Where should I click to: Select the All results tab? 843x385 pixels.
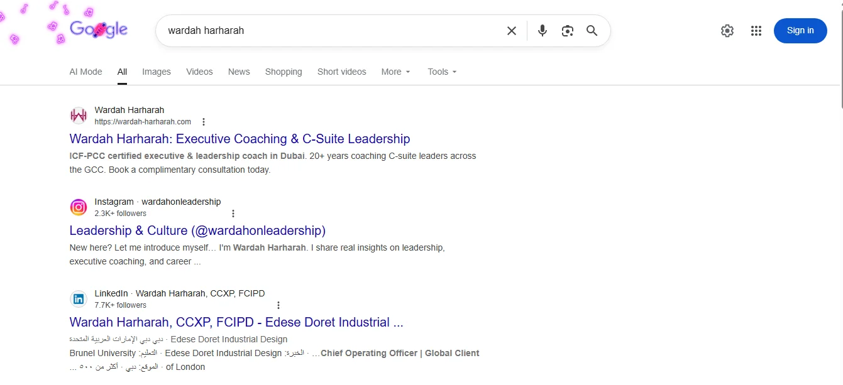point(122,72)
